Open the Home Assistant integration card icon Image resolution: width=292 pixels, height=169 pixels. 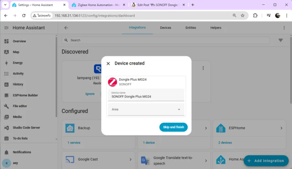[221, 160]
